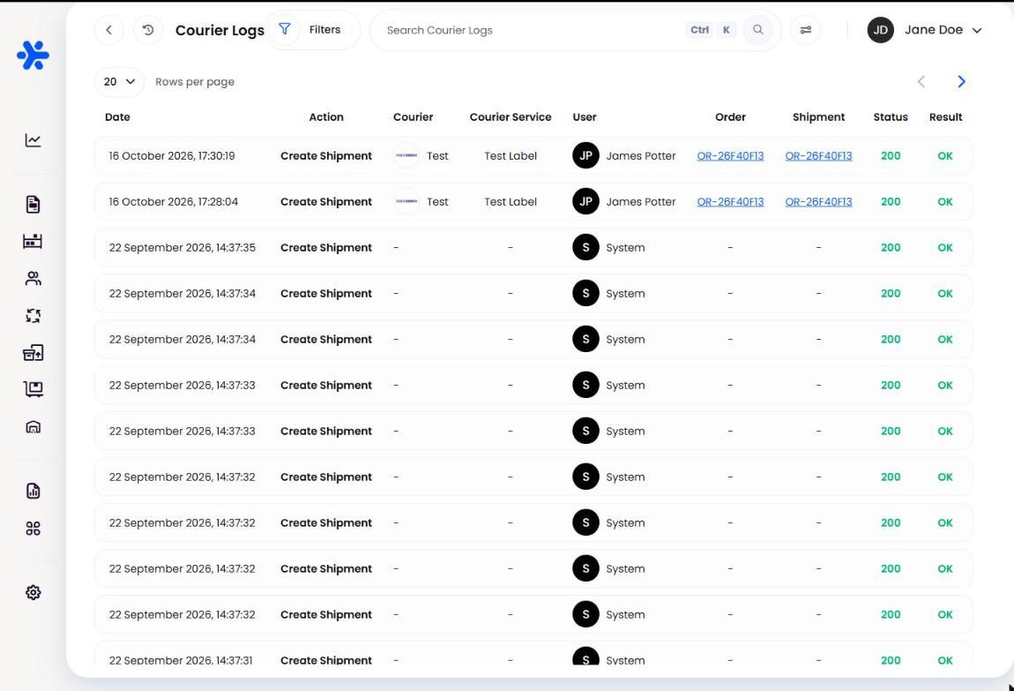1014x691 pixels.
Task: Click JP avatar in 17:28:04 row
Action: (x=585, y=202)
